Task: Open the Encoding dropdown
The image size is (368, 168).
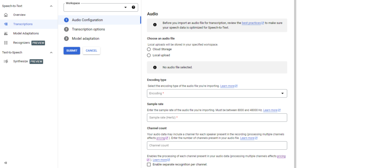Action: coord(217,93)
